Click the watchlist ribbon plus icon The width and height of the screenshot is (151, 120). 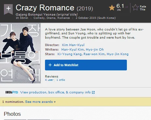tap(8, 9)
